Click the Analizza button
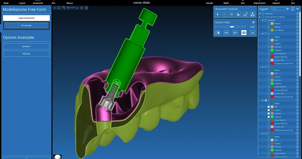Image resolution: width=302 pixels, height=159 pixels. point(26,47)
